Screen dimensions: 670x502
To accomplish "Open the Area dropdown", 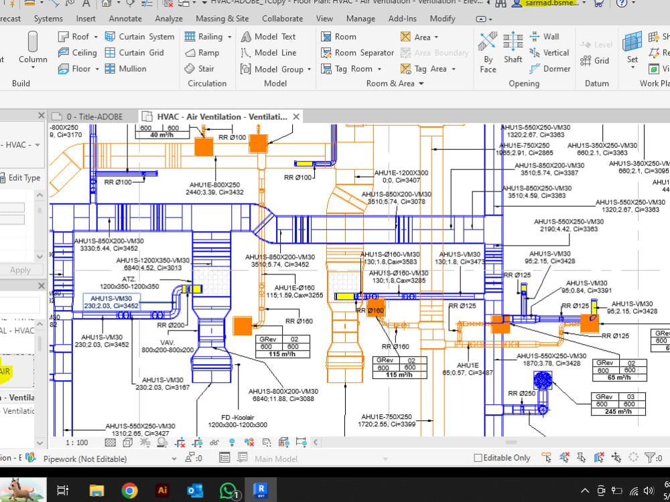I will [x=436, y=37].
